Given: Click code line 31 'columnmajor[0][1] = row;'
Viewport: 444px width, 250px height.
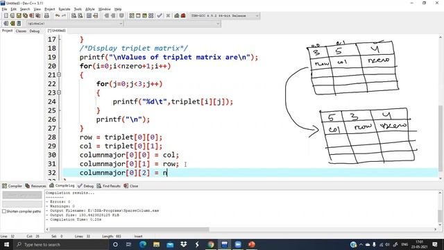Looking at the screenshot, I should point(129,164).
